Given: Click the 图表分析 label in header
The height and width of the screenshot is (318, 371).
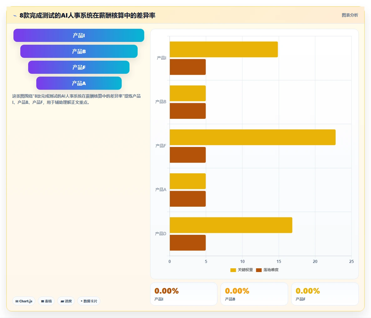Looking at the screenshot, I should coord(350,15).
